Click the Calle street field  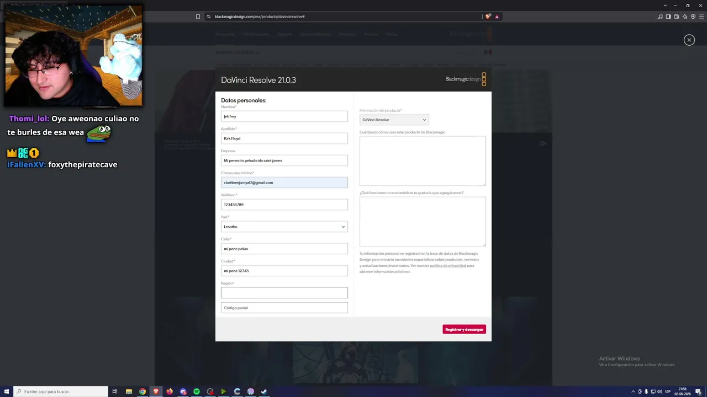tap(284, 249)
